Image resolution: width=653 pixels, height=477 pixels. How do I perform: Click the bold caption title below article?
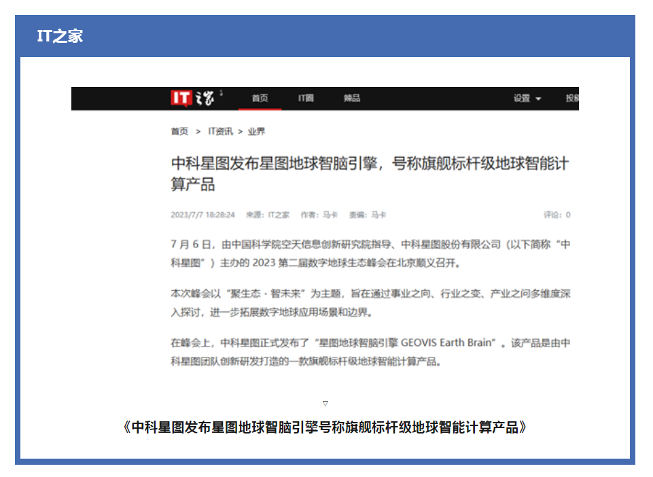[x=325, y=427]
